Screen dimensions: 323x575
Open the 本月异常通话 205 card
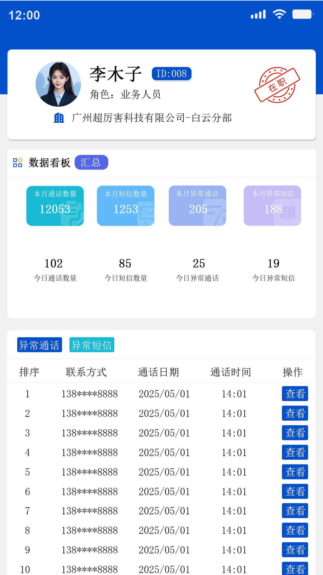point(197,206)
